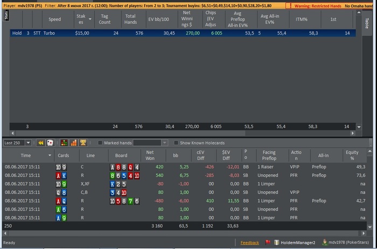
Task: Click the Stakes column sort arrow
Action: point(90,19)
